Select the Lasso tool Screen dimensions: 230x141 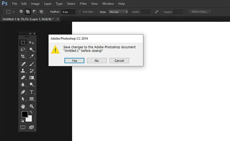(23, 50)
